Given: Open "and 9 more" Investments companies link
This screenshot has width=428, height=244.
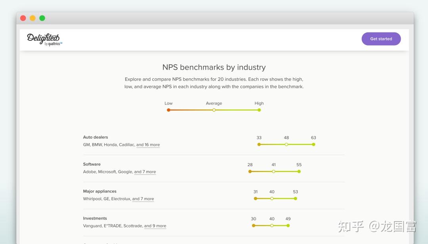Looking at the screenshot, I should (x=155, y=226).
